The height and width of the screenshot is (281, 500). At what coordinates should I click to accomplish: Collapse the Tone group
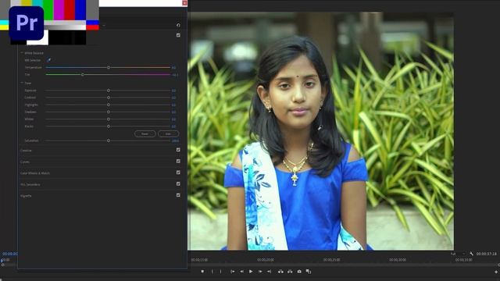[x=22, y=83]
